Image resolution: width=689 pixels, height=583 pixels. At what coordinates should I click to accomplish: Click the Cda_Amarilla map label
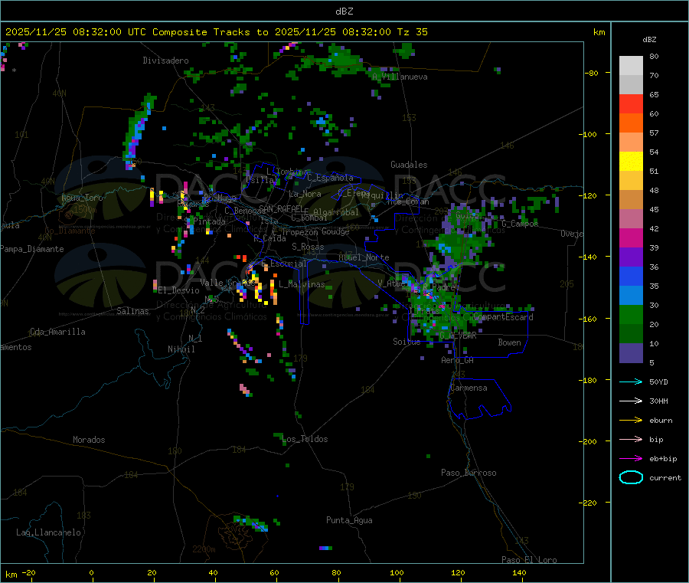[57, 332]
